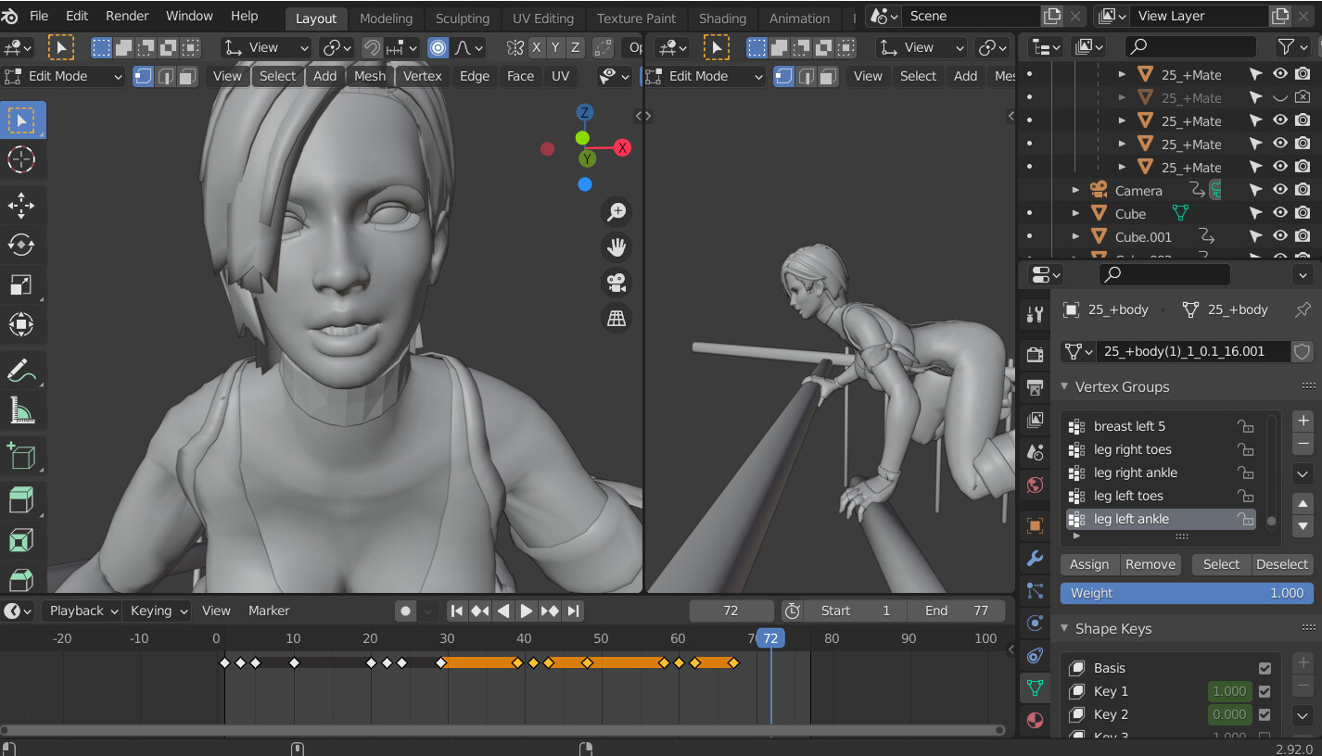Click Deselect in the Vertex Groups panel
1322x756 pixels.
1282,564
